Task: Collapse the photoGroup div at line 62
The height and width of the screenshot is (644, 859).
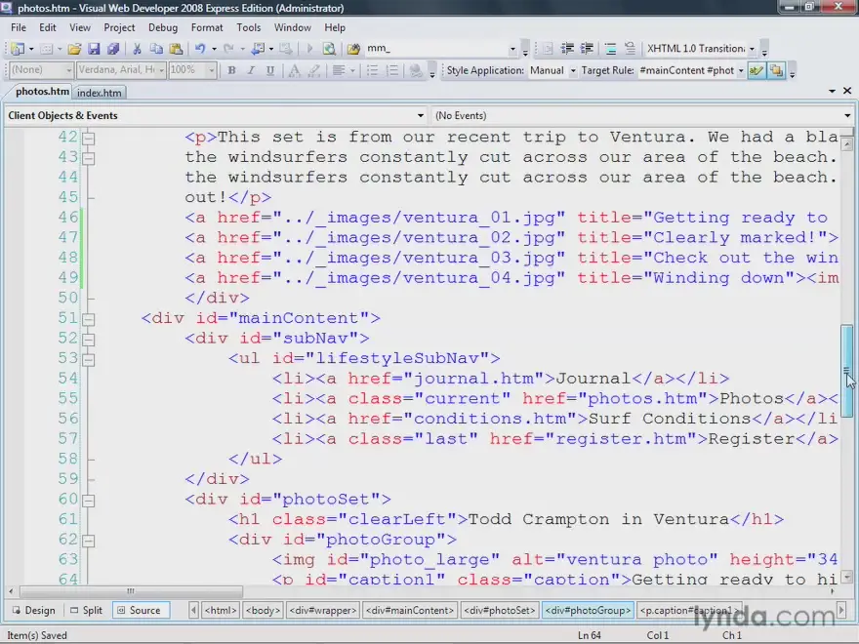Action: (x=88, y=541)
